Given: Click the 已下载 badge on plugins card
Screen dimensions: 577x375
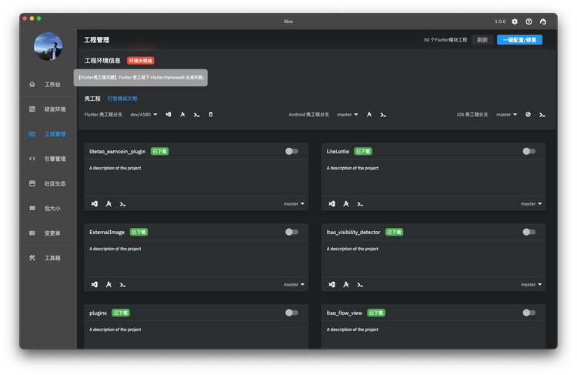Looking at the screenshot, I should pos(121,313).
